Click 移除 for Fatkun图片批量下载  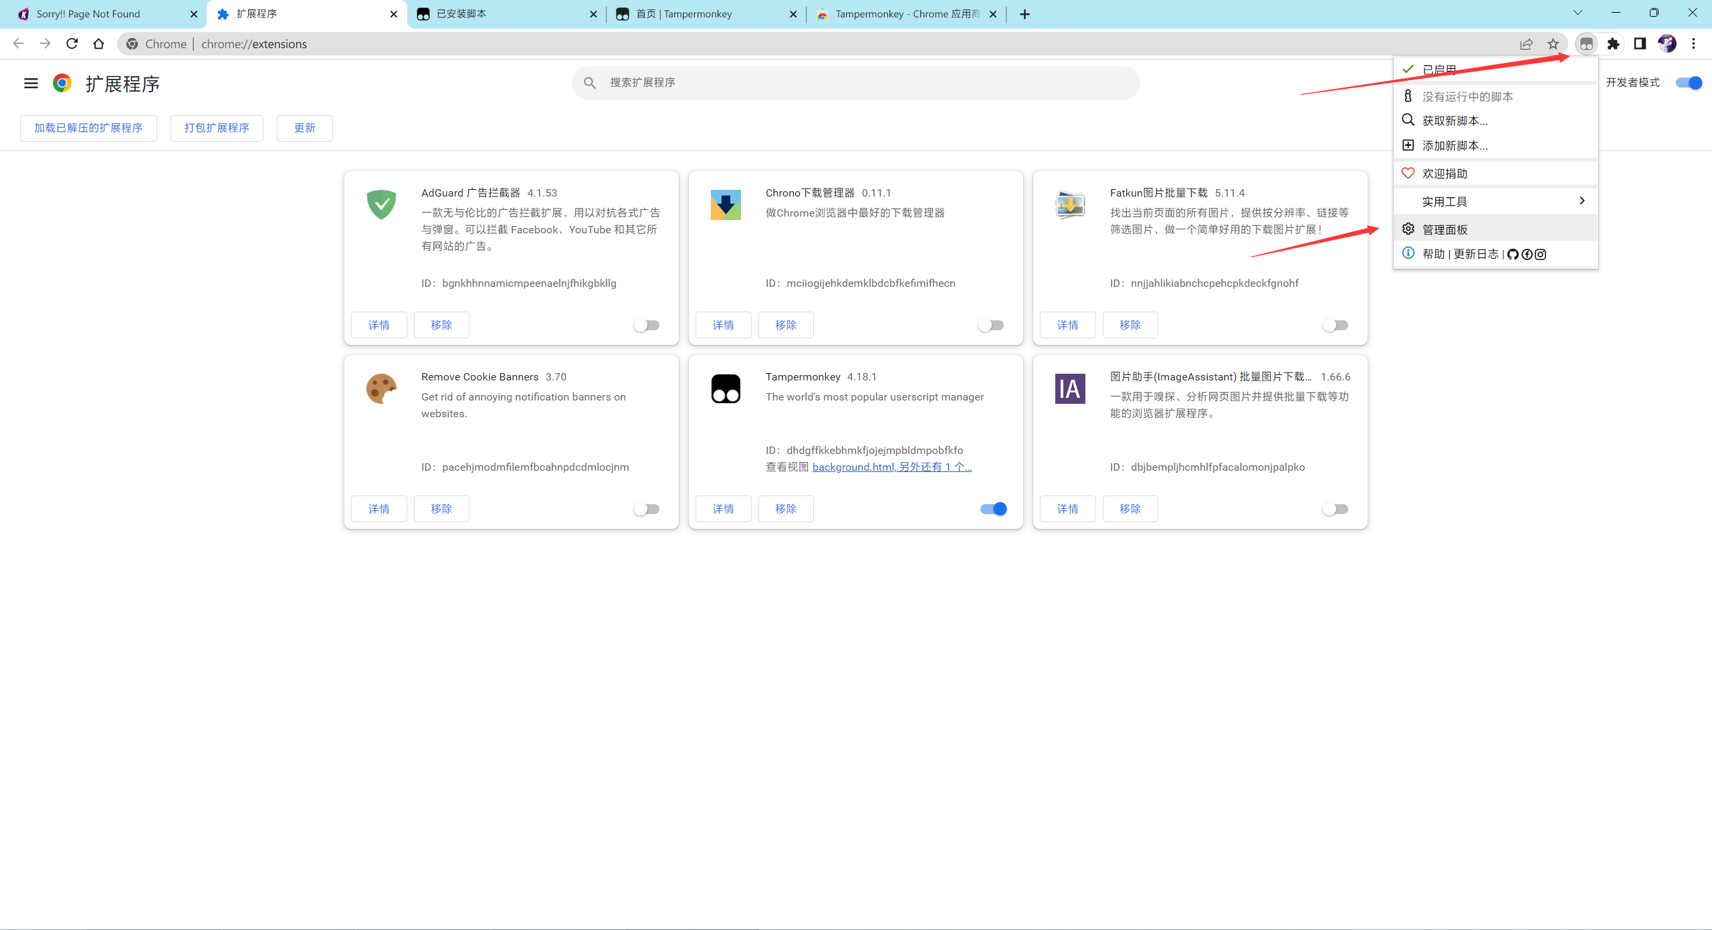coord(1130,325)
